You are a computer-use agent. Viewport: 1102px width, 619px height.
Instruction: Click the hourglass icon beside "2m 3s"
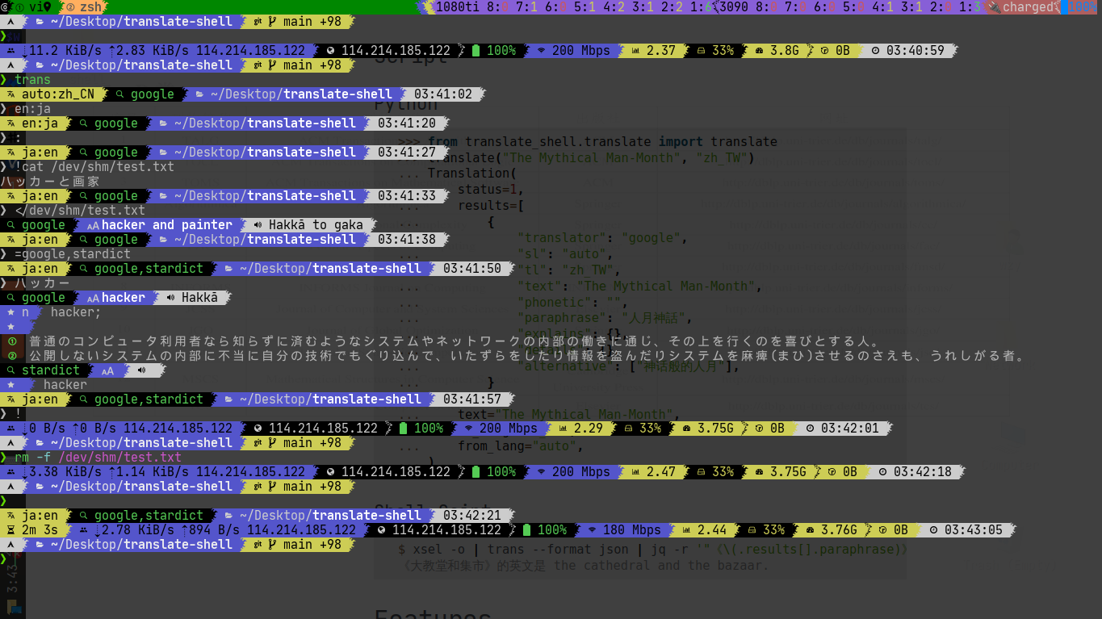10,529
